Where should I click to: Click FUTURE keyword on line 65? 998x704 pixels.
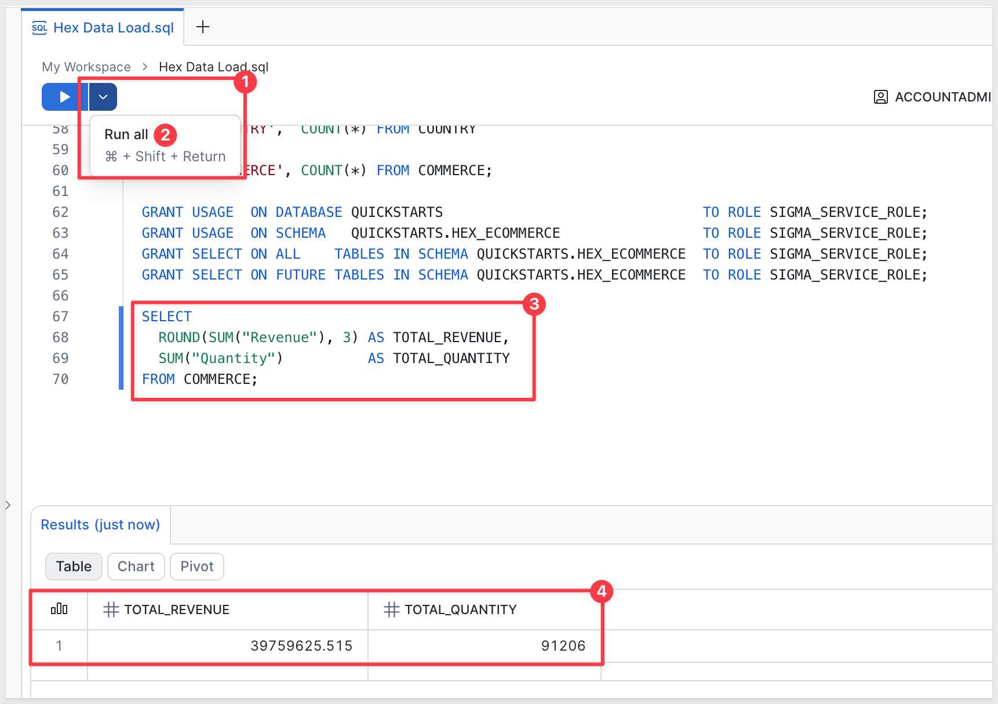coord(301,275)
